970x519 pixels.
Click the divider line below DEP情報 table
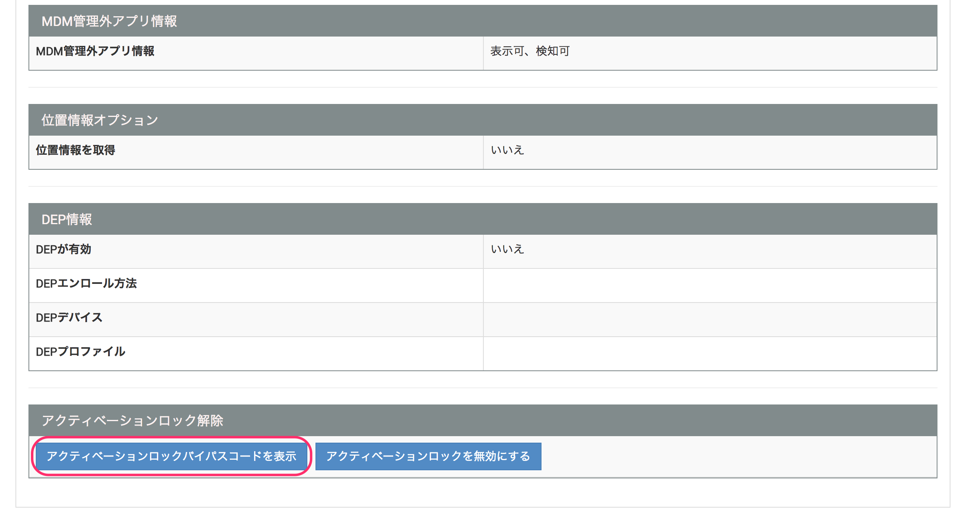coord(483,388)
